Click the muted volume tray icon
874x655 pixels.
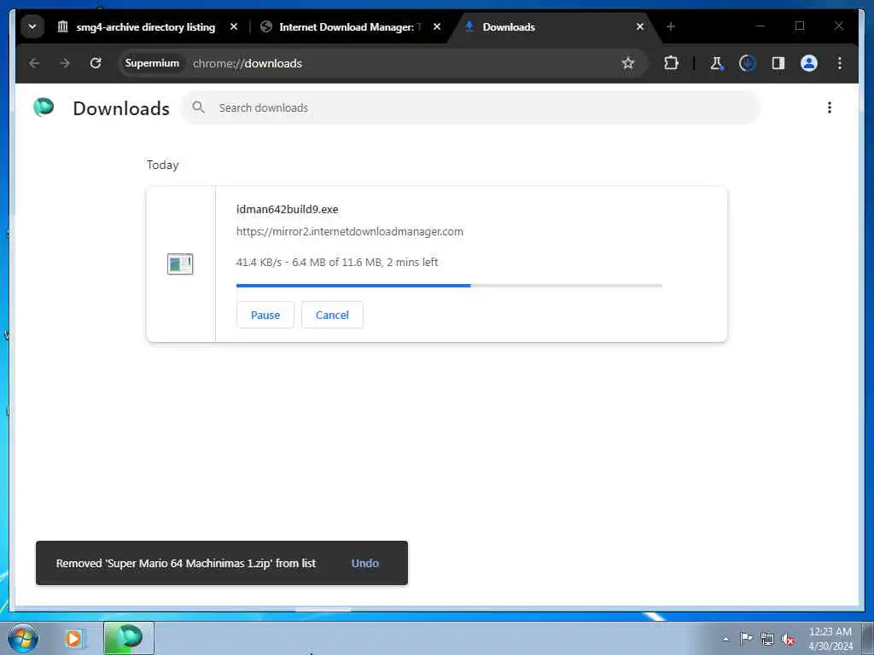pos(788,639)
